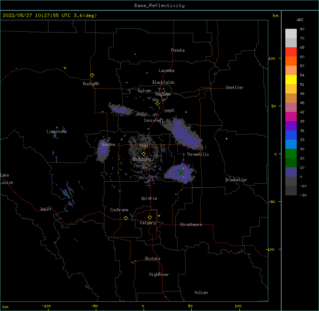Click the HighRiver town label

159,274
